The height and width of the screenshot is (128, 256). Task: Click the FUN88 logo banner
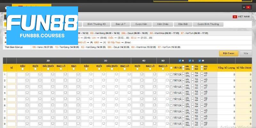(x=42, y=26)
